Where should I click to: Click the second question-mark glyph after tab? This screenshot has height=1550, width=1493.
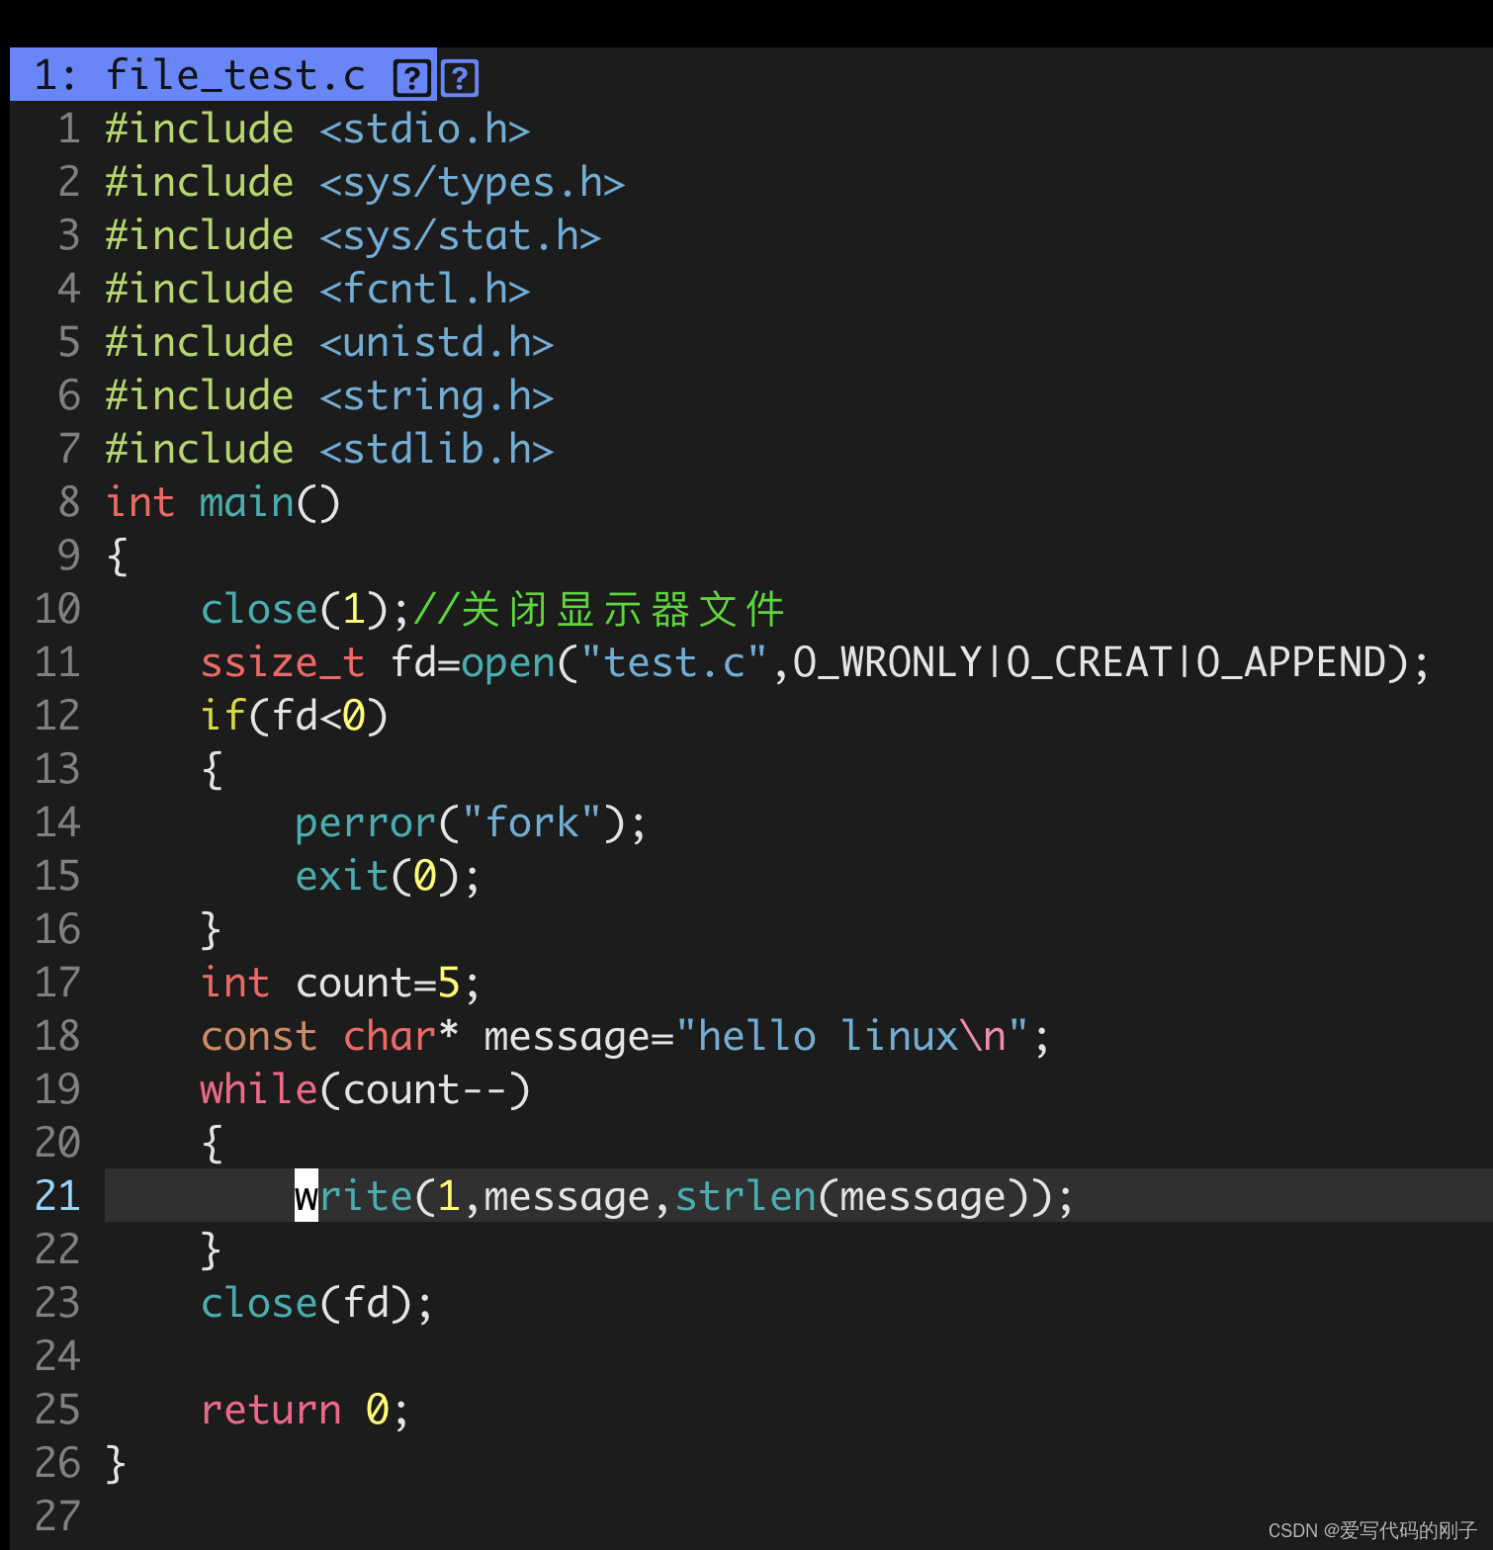click(x=460, y=77)
